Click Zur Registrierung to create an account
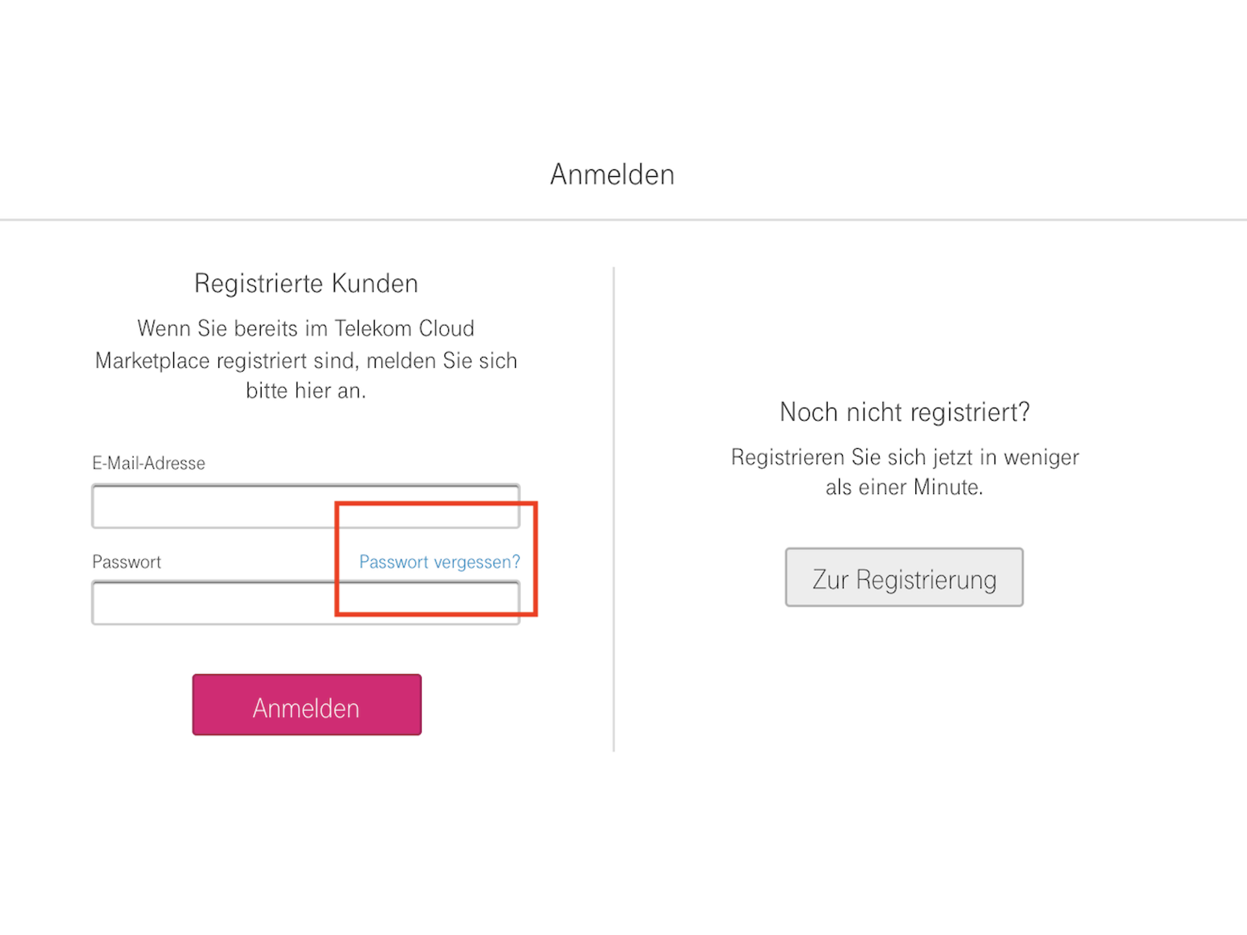This screenshot has width=1247, height=935. click(903, 578)
